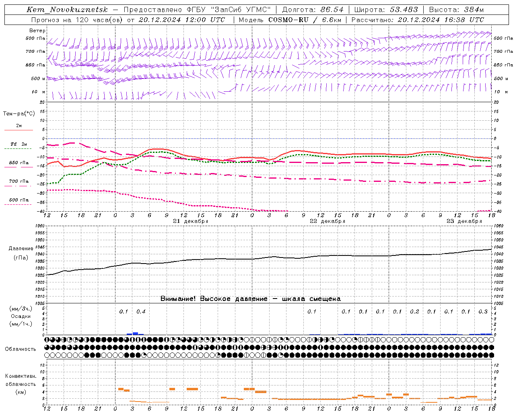Click the precipitation value 0.2
515x412 pixels.
tap(414, 311)
